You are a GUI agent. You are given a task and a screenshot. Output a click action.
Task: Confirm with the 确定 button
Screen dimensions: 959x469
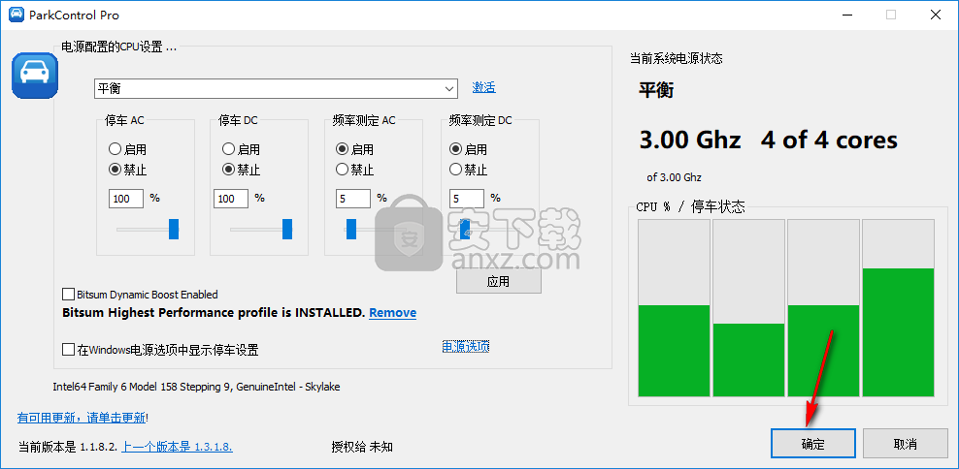click(812, 444)
